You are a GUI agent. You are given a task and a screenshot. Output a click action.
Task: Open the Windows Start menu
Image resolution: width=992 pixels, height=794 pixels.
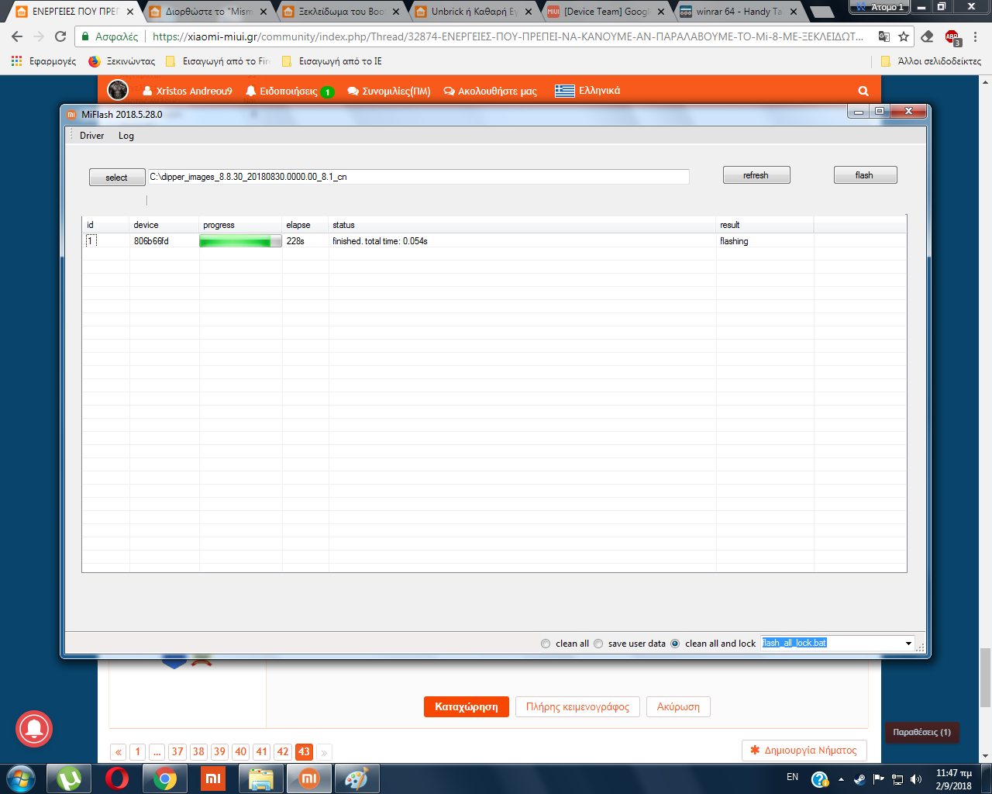pyautogui.click(x=21, y=778)
